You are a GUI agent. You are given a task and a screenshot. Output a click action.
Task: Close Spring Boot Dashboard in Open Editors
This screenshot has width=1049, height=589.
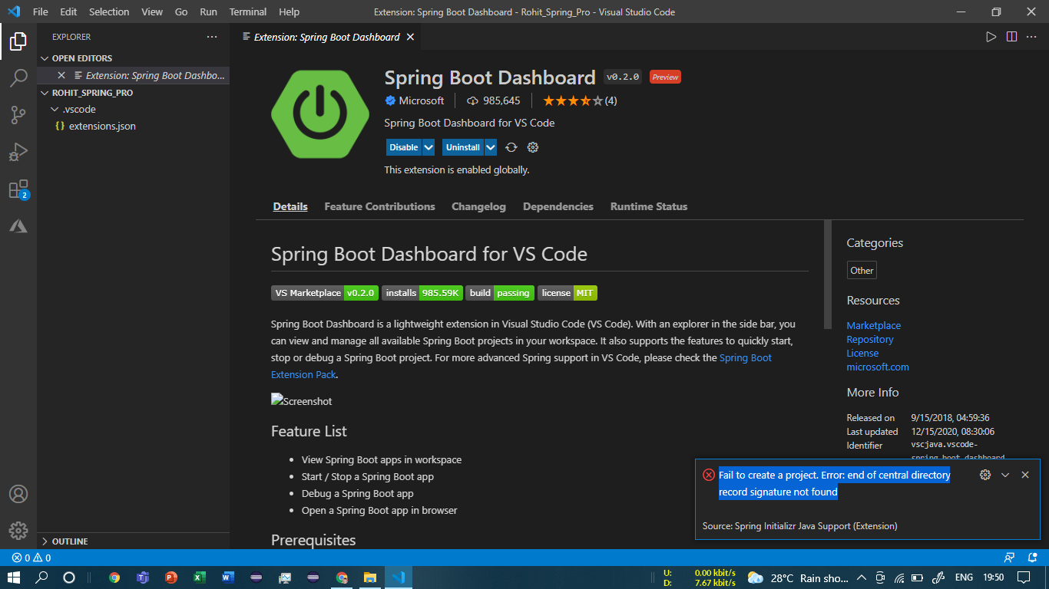61,75
